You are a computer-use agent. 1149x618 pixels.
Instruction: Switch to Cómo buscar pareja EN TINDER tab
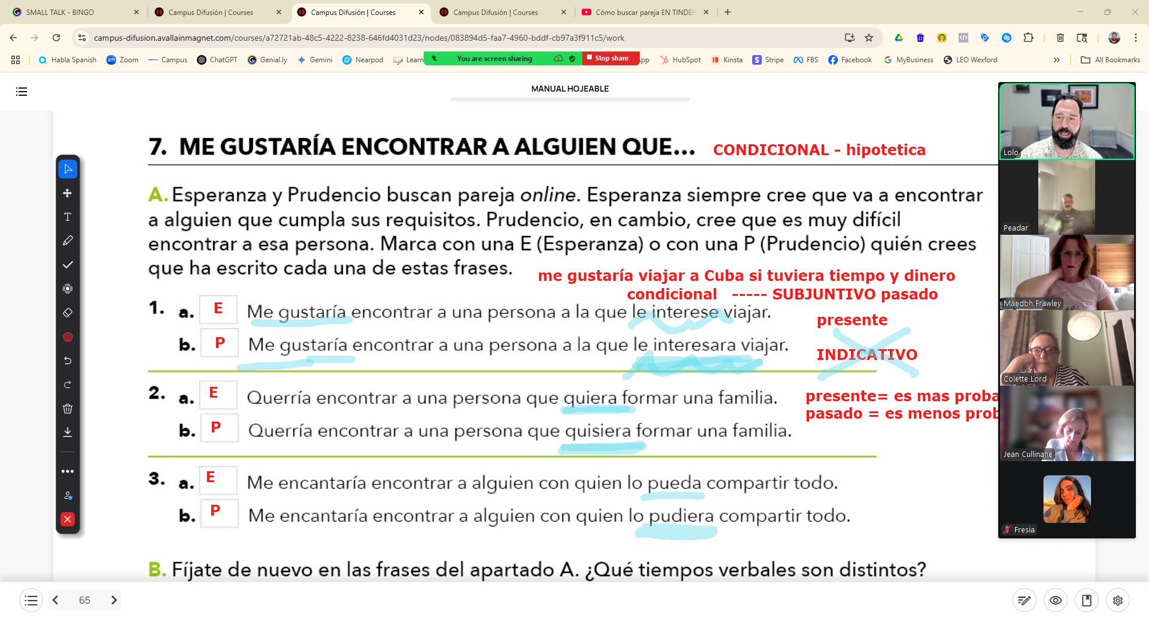(645, 12)
